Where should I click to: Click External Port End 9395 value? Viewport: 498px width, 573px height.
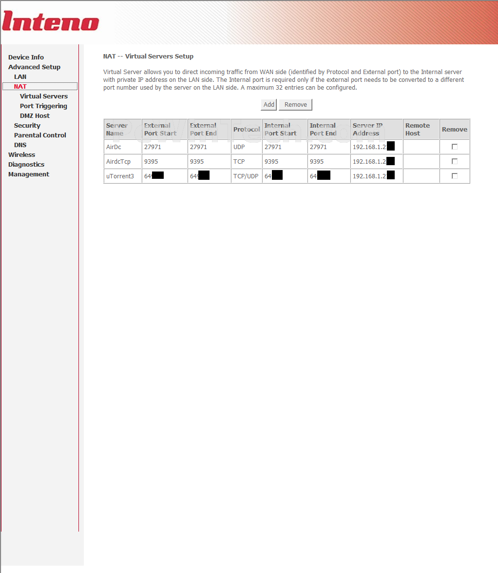tap(197, 162)
